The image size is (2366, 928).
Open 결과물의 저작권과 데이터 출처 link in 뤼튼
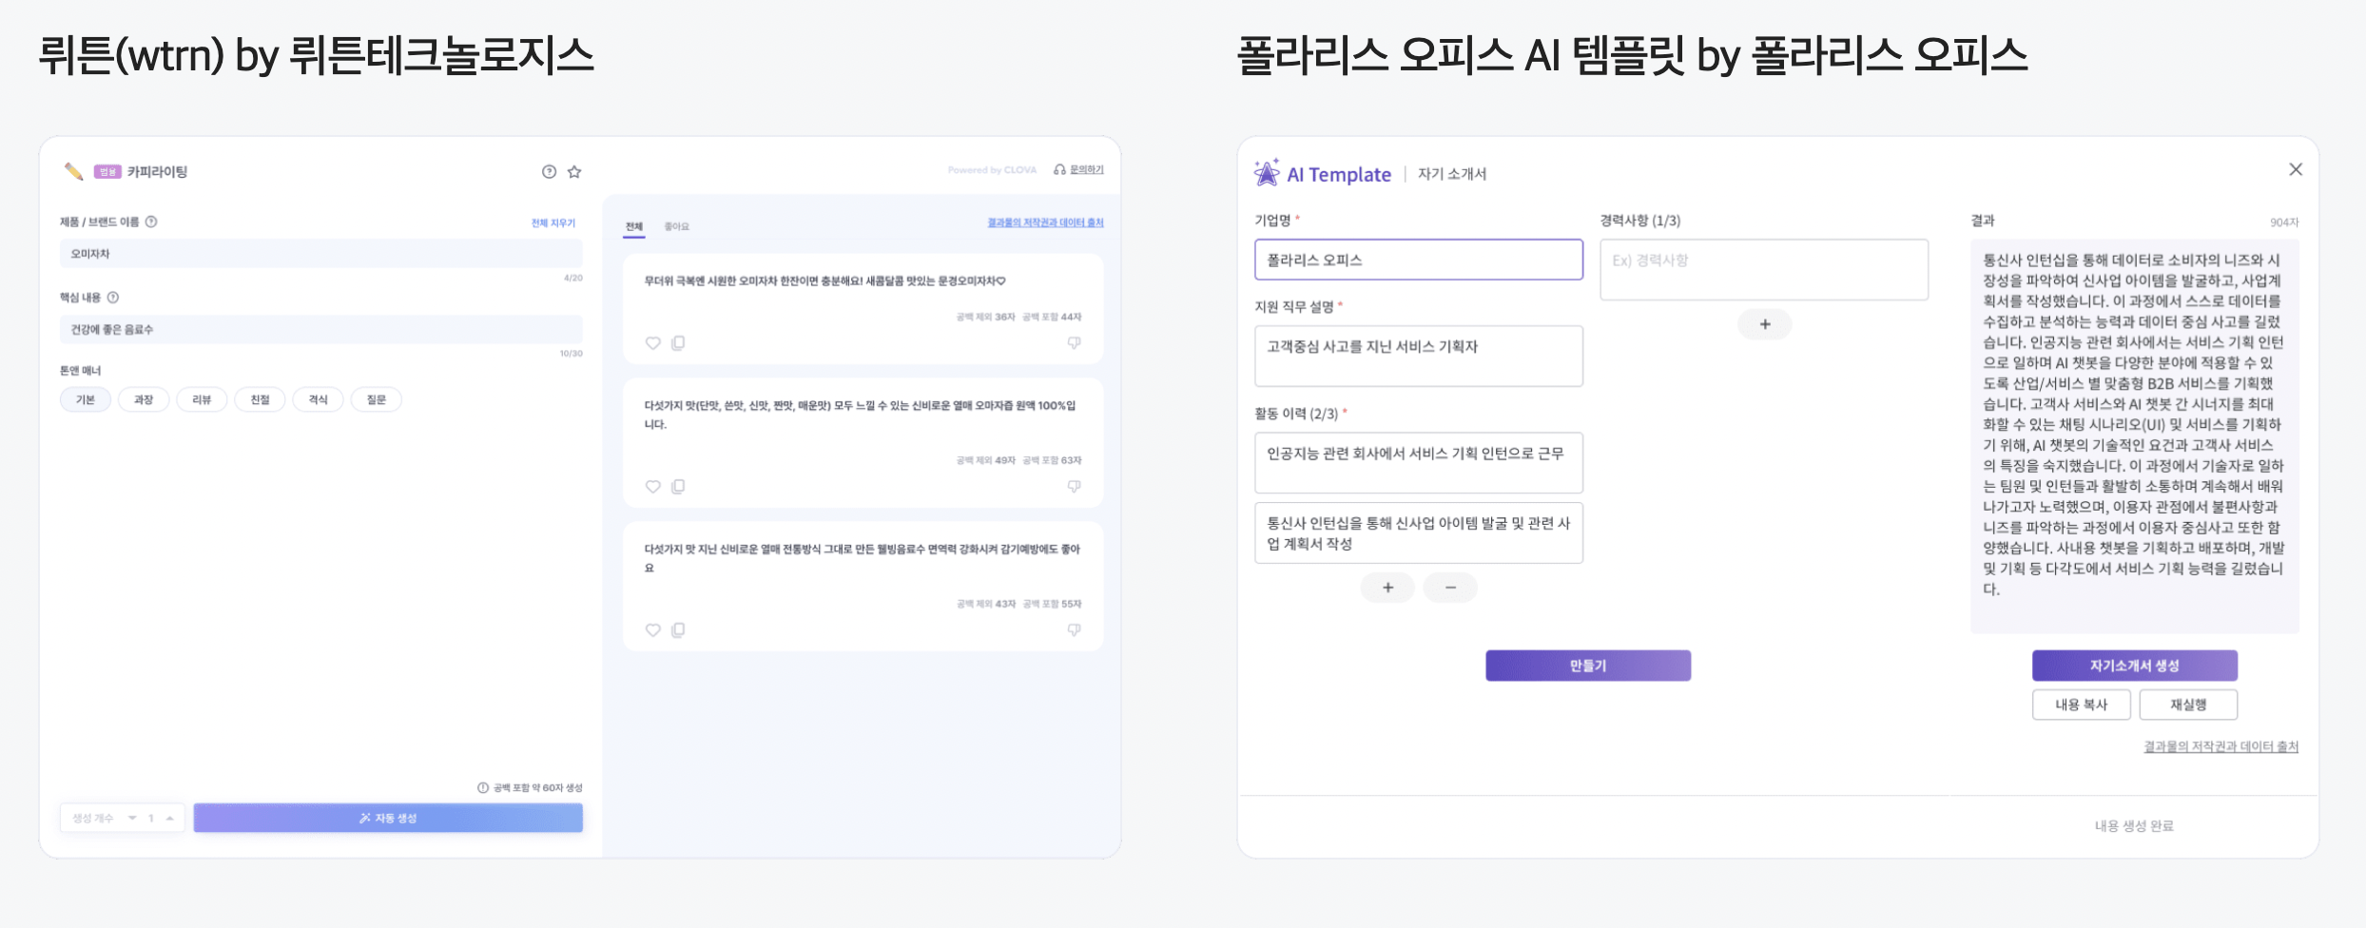coord(1045,222)
